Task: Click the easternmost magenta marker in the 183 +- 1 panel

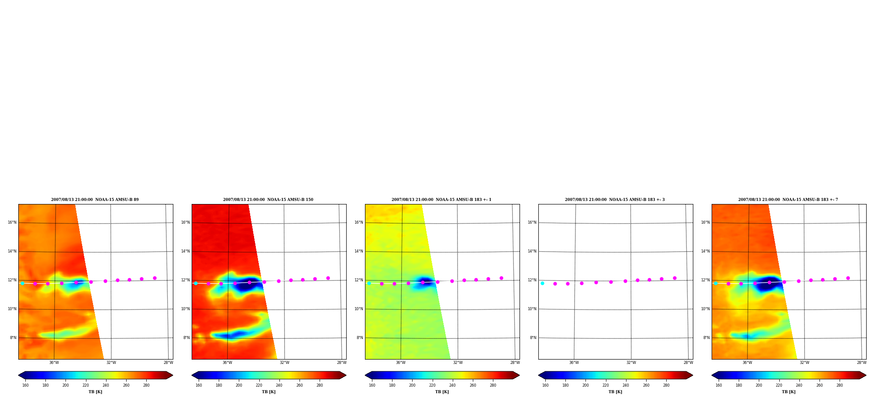Action: pos(501,278)
